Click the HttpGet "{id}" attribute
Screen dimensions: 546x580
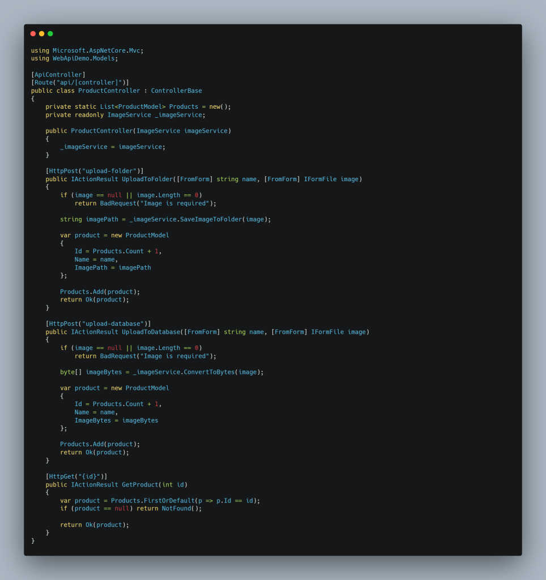point(76,476)
